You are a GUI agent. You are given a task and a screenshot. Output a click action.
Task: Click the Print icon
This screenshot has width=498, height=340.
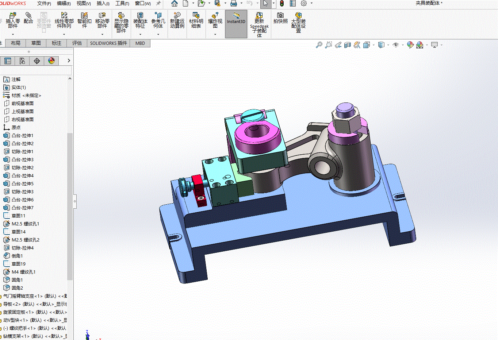coord(234,4)
